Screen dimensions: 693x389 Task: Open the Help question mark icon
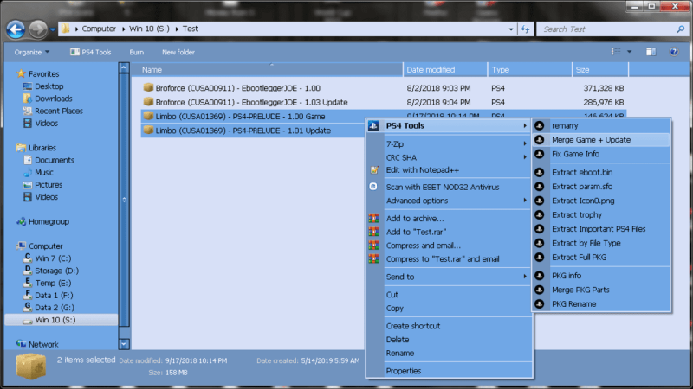[674, 52]
